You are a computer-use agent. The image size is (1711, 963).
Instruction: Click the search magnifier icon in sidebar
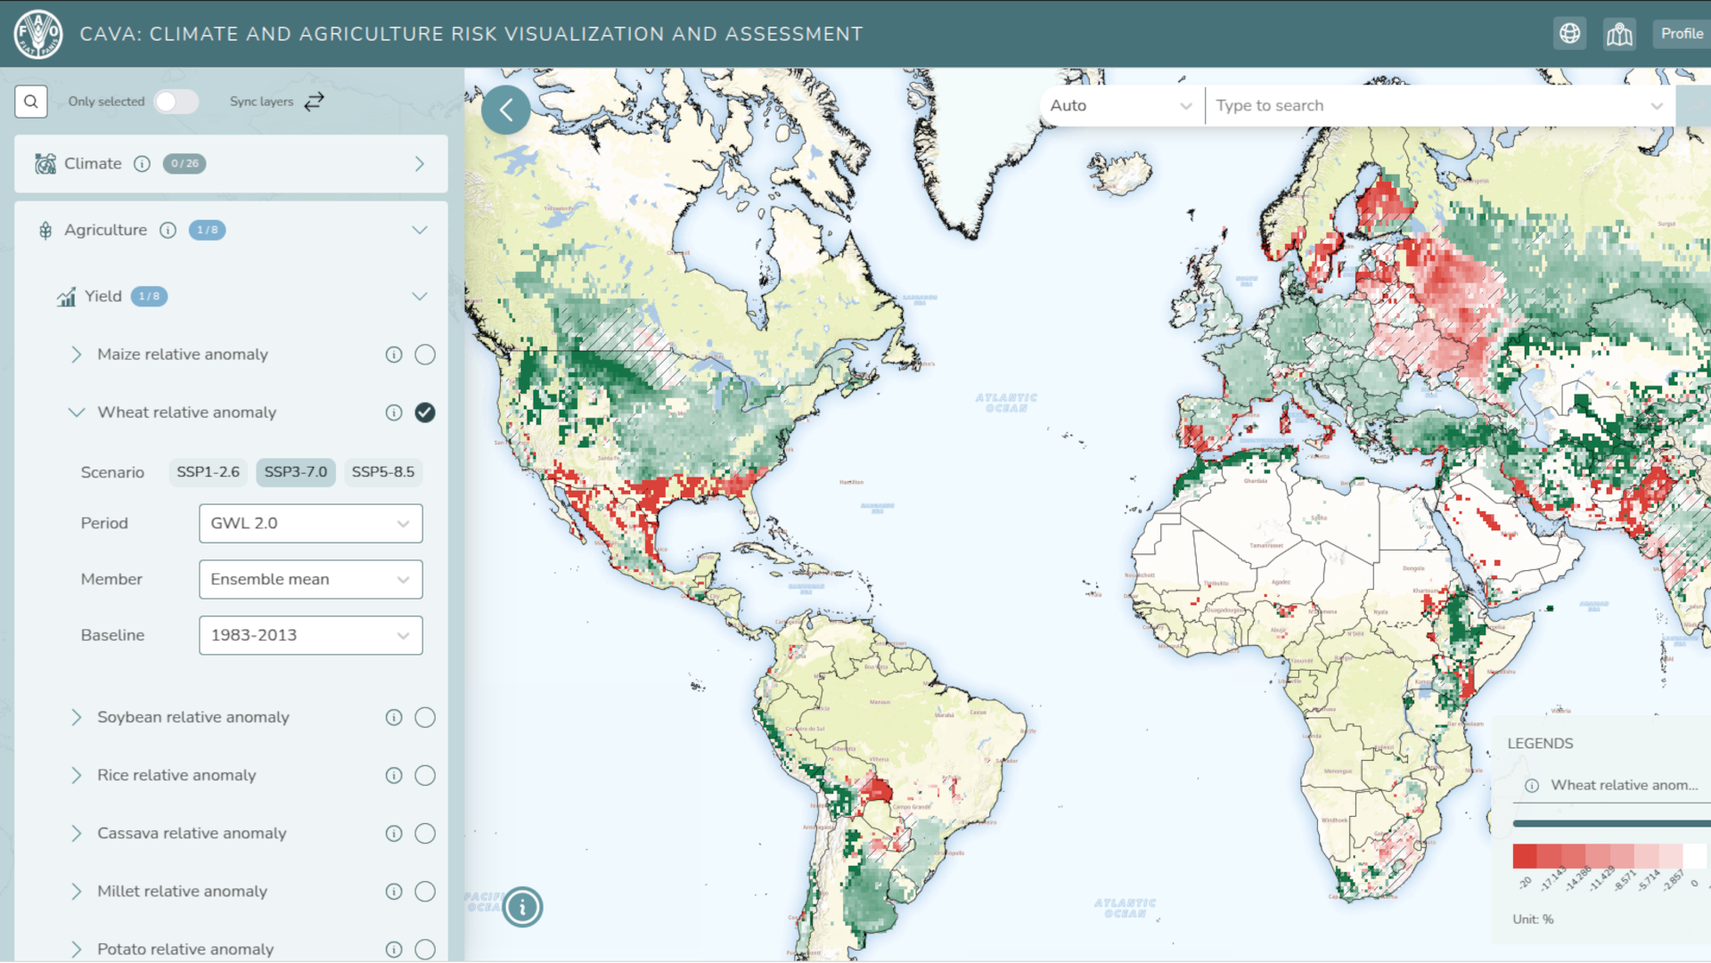point(31,102)
